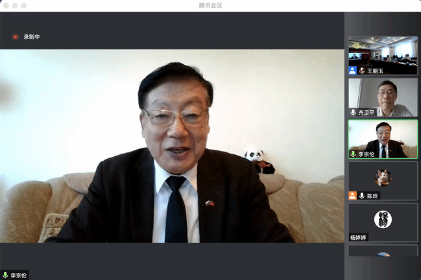
Task: Click the microphone icon under the main video
Action: click(x=5, y=275)
